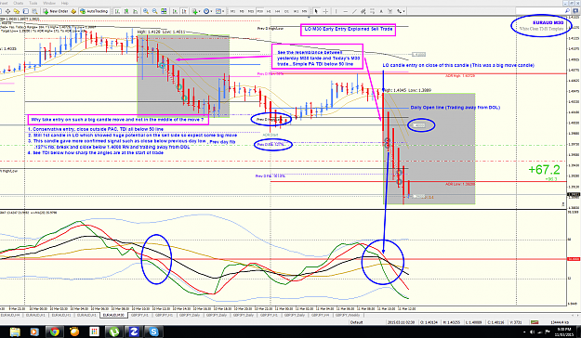Draw a trendline tool

(354, 11)
